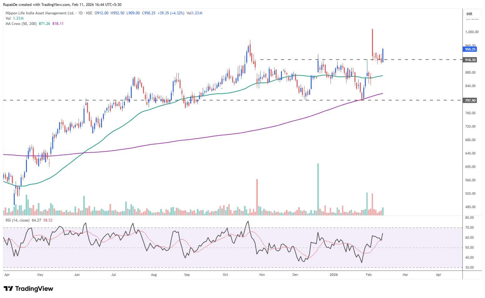Viewport: 485px width, 298px height.
Task: Click the Jun label on the date axis
Action: pos(77,275)
